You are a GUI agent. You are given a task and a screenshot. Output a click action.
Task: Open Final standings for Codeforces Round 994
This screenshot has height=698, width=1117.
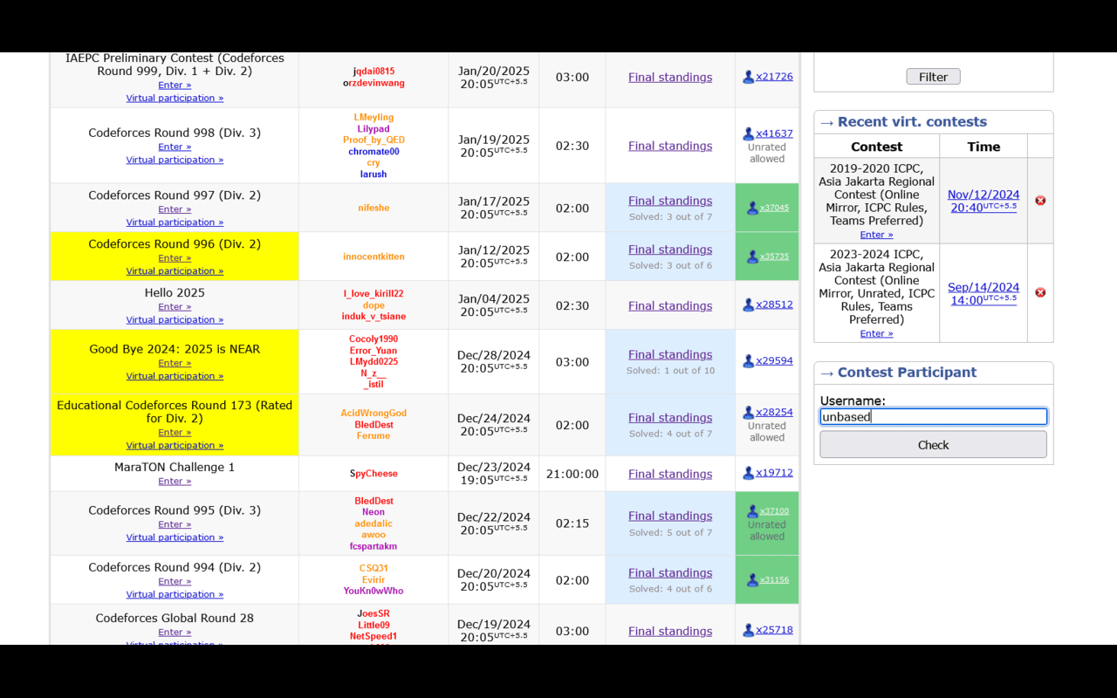point(670,572)
